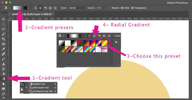Uncheck the Transparency checkbox
Screen dimensions: 192x100
click(x=132, y=8)
